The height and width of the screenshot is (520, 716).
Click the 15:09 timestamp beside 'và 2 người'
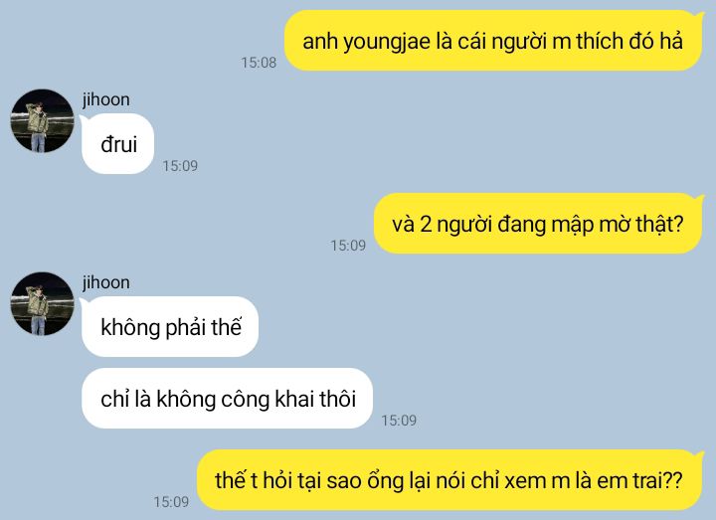tap(348, 246)
